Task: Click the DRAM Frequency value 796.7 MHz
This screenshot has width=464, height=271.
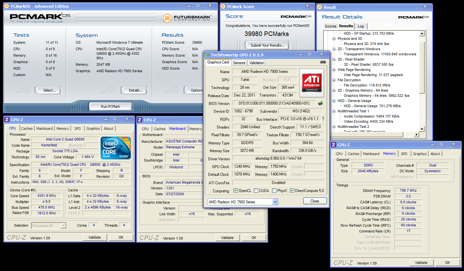Action: 408,191
